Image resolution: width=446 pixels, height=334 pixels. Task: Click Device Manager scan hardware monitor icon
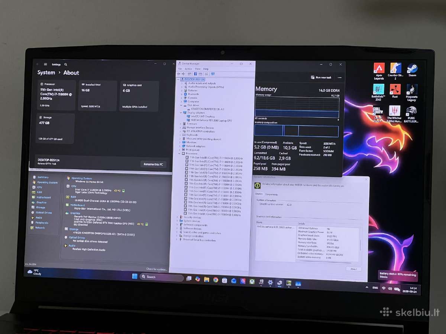coord(213,74)
